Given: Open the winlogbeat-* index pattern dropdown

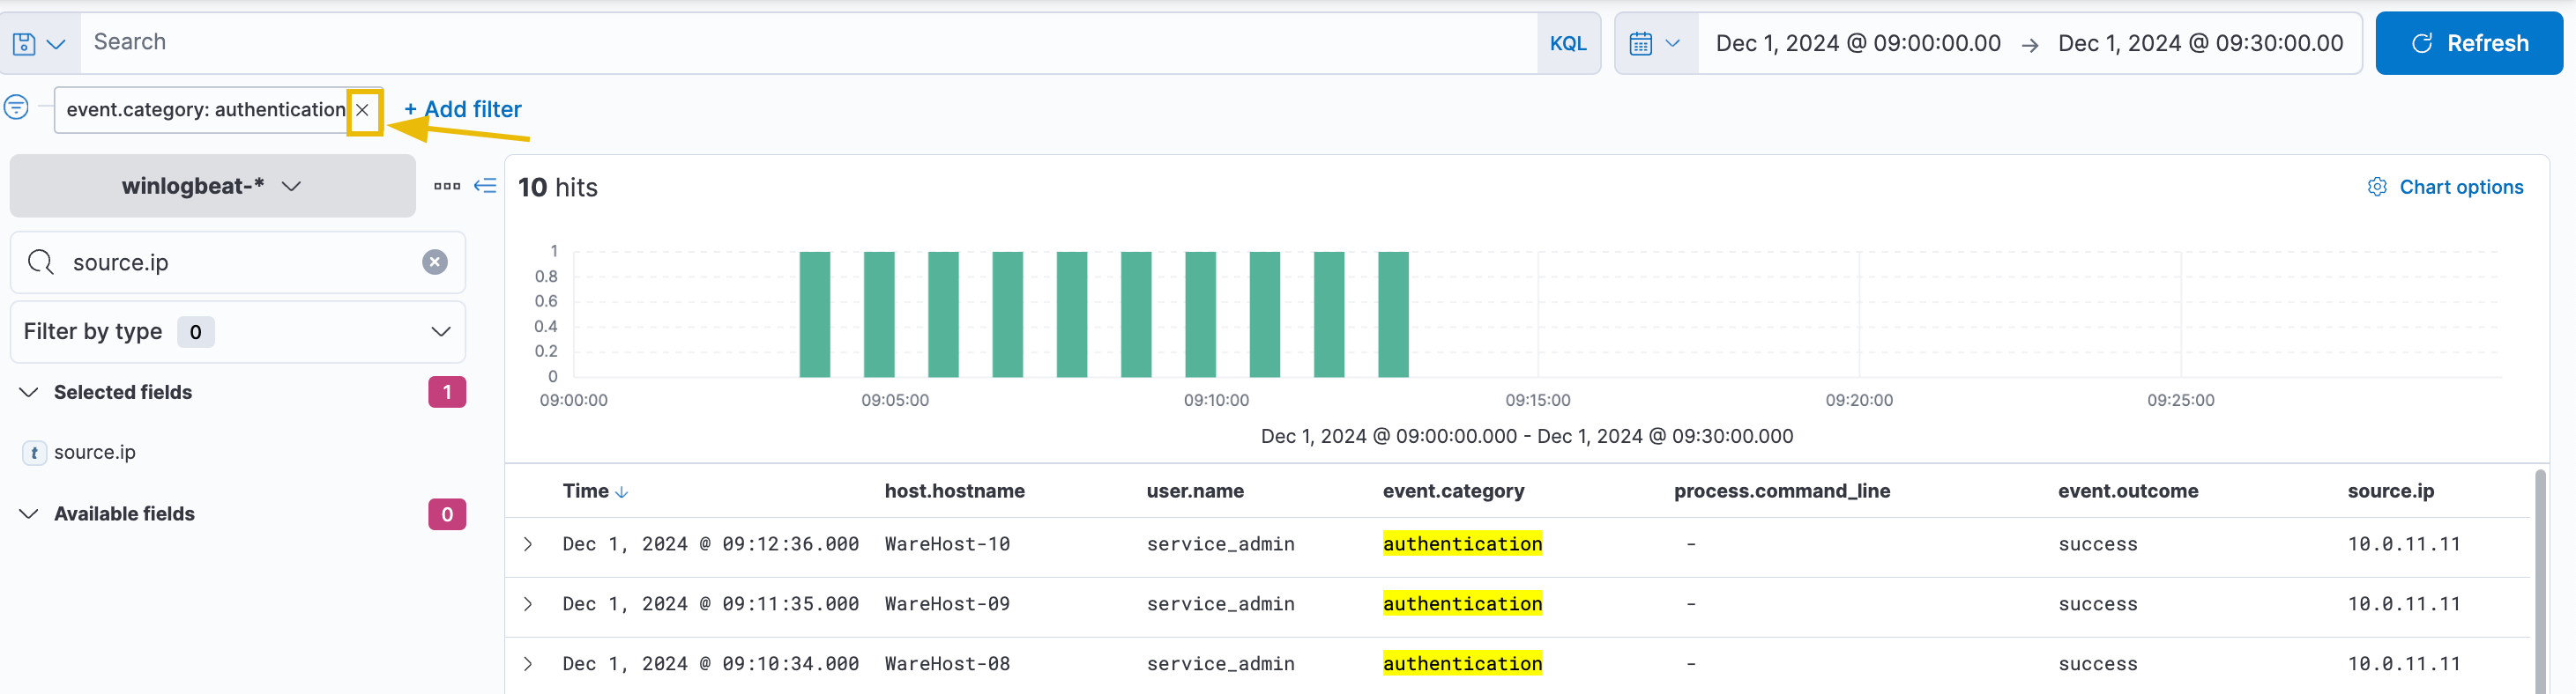Looking at the screenshot, I should [x=212, y=187].
